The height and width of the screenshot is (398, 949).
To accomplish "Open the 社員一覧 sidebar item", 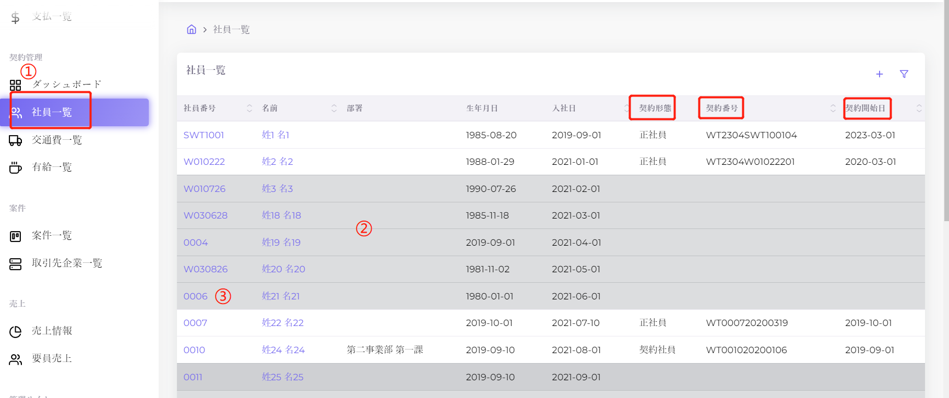I will (x=52, y=112).
